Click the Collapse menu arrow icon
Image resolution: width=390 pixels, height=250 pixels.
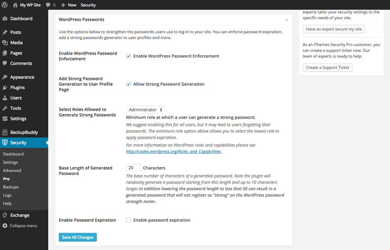pos(5,226)
